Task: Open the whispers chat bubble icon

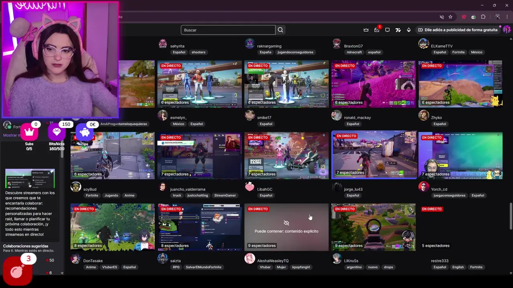Action: pos(387,30)
